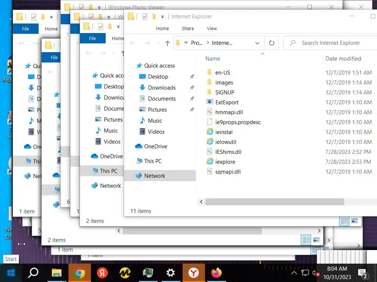The image size is (377, 282).
Task: Open File Explorer from taskbar
Action: click(57, 273)
